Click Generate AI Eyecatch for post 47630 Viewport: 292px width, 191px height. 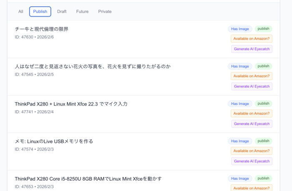point(252,49)
